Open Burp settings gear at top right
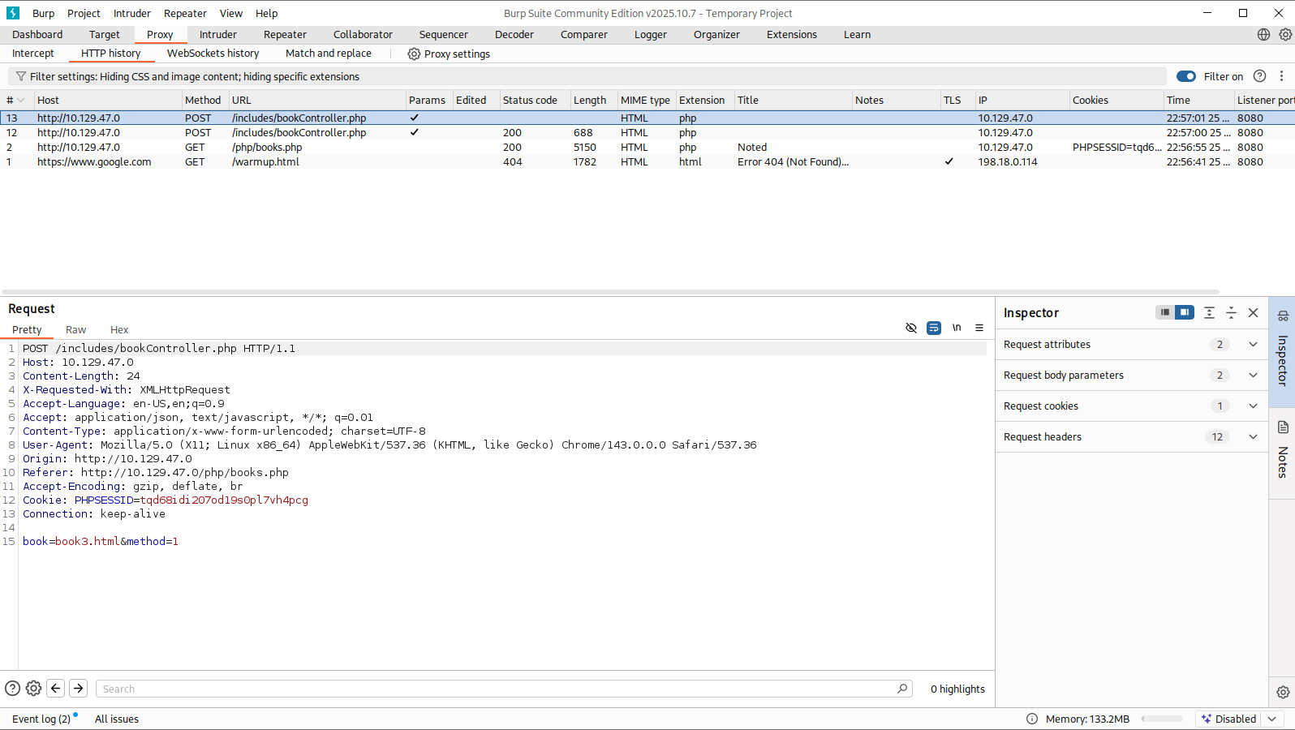1295x730 pixels. 1285,34
